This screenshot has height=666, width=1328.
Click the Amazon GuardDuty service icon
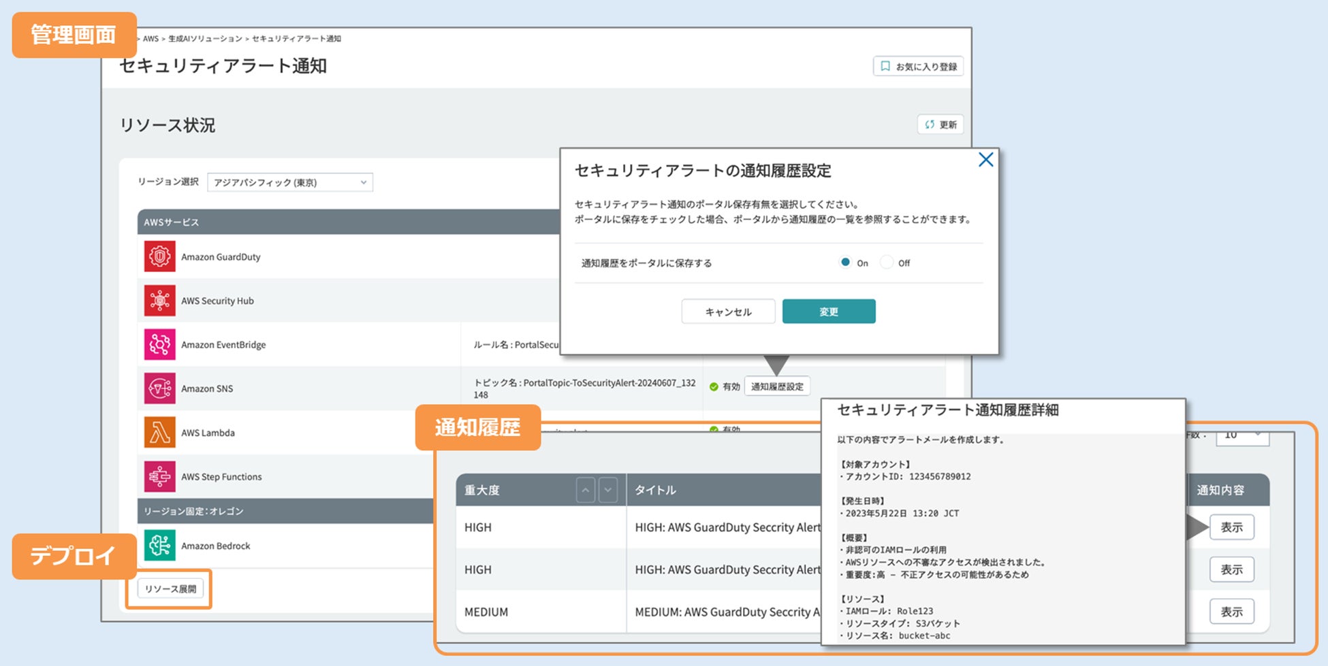pyautogui.click(x=159, y=256)
